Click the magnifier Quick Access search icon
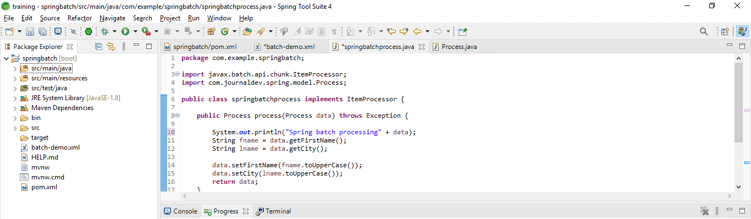The image size is (751, 219). click(x=704, y=31)
